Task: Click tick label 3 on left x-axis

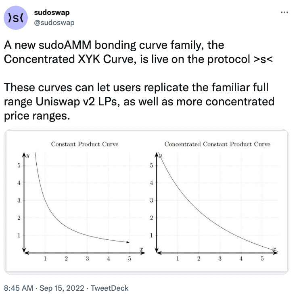Action: tap(87, 259)
